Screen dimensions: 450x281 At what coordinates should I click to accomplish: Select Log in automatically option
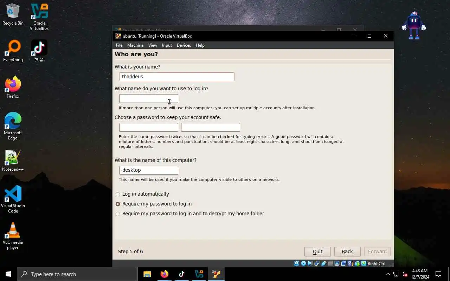coord(142,194)
